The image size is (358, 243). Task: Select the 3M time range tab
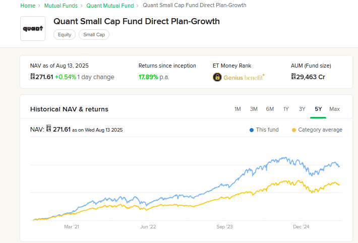(x=254, y=109)
